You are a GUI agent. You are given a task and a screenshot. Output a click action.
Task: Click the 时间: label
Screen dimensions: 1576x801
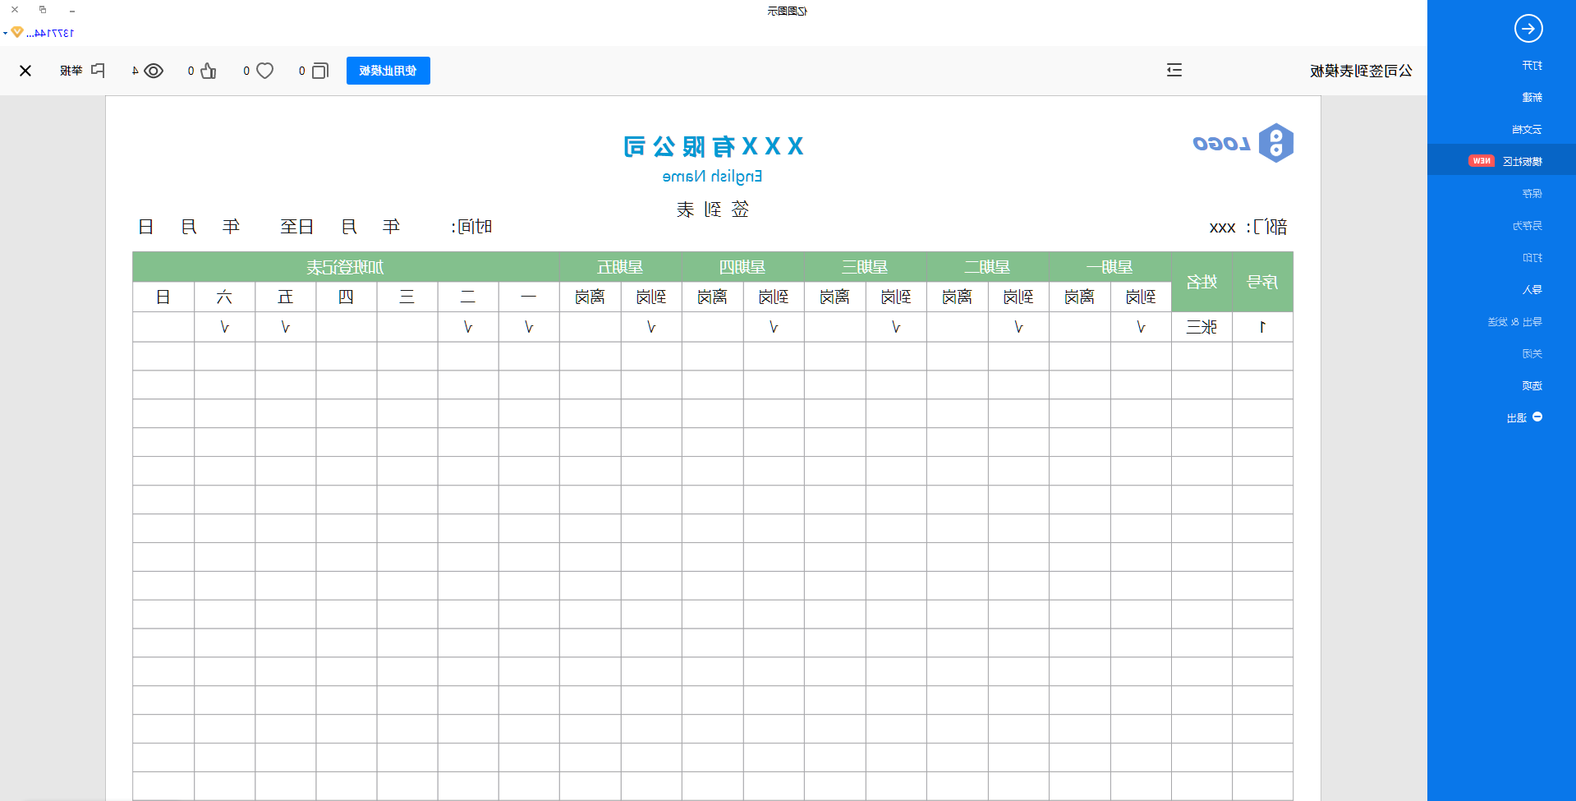(x=471, y=228)
